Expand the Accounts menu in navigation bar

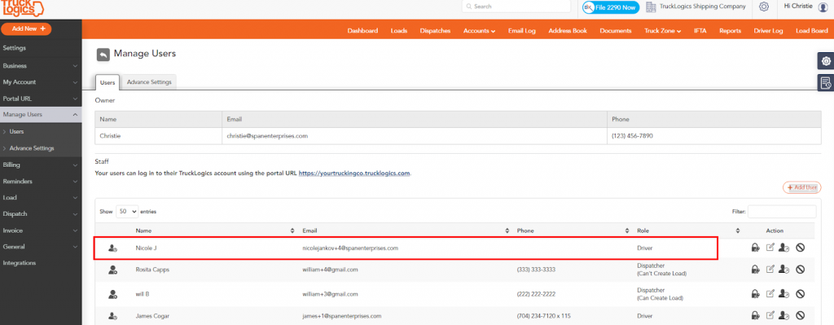point(479,31)
